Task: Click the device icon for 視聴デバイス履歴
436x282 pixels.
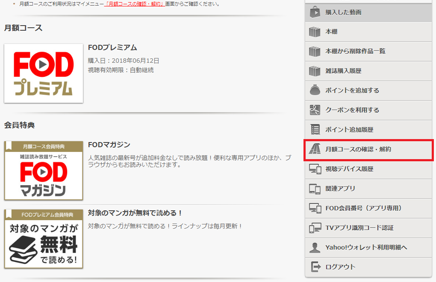Action: click(x=315, y=169)
